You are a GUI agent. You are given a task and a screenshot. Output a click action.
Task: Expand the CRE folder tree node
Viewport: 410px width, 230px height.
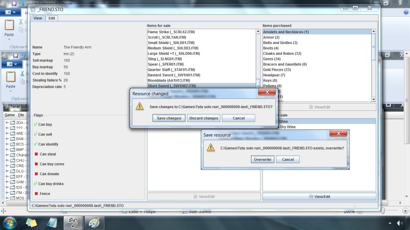(x=7, y=166)
